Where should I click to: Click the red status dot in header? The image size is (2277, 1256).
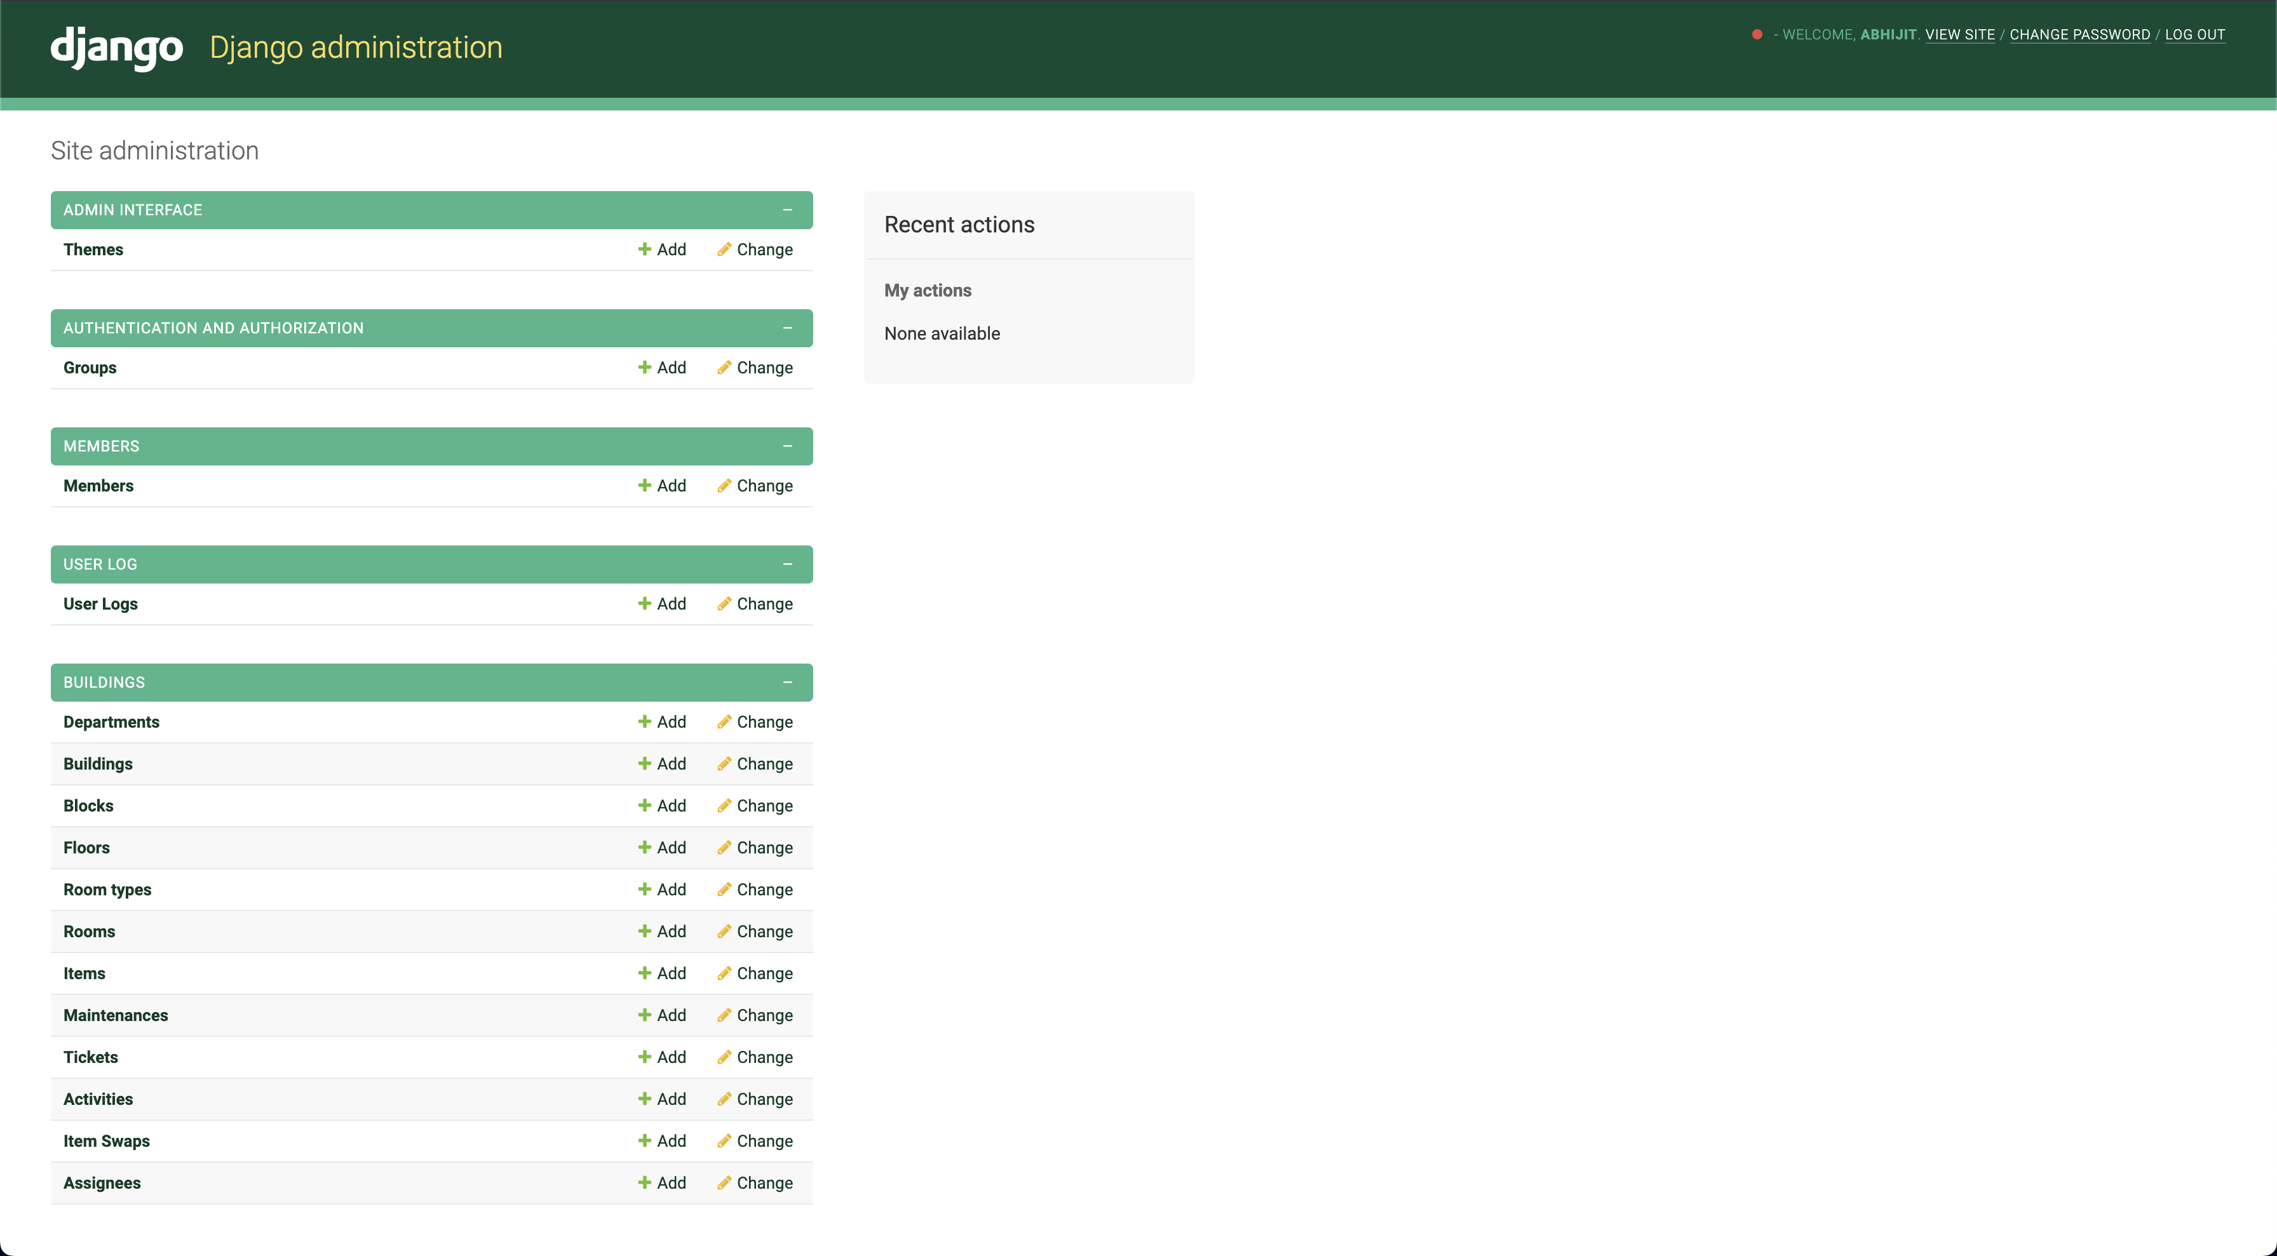[1757, 34]
